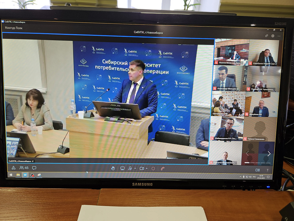Image resolution: width=294 pixels, height=221 pixels.
Task: Copy the meeting link icon
Action: click(266, 36)
